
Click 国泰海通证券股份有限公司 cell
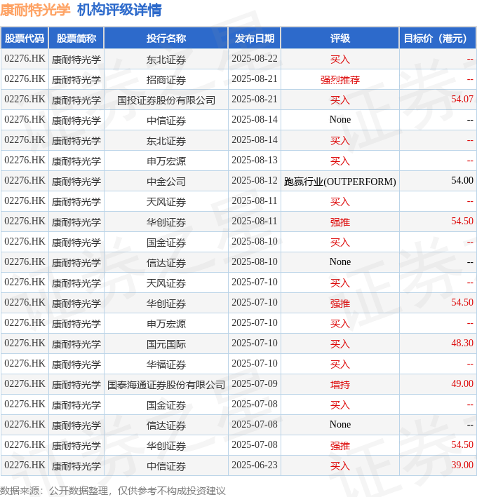[x=166, y=384]
